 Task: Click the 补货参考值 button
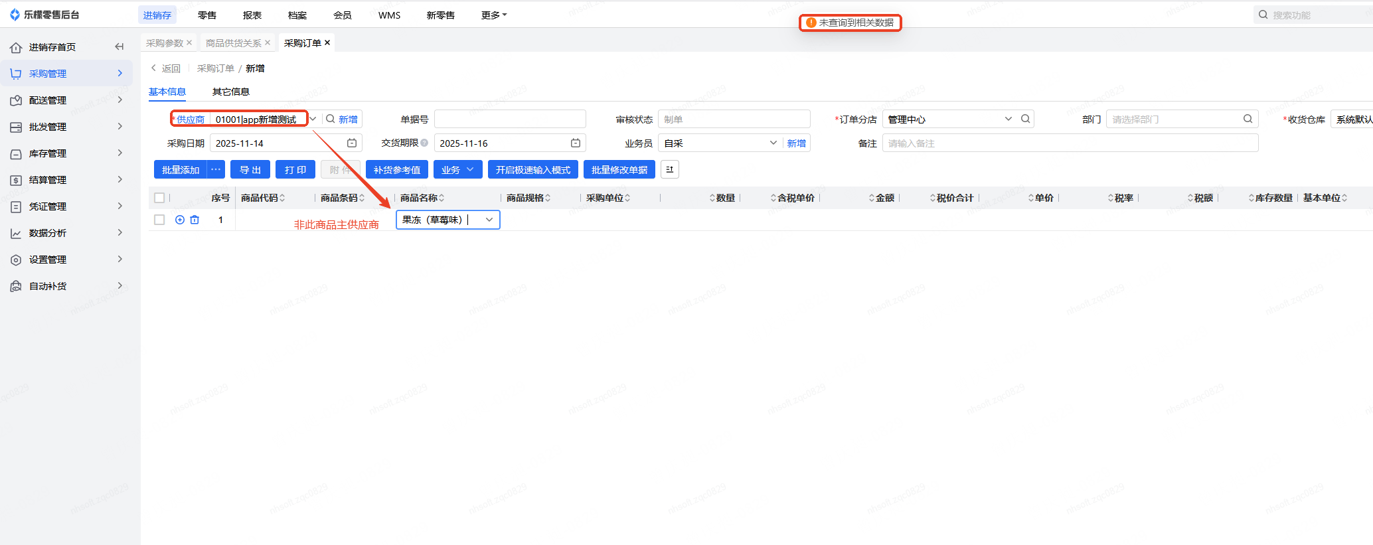tap(397, 170)
